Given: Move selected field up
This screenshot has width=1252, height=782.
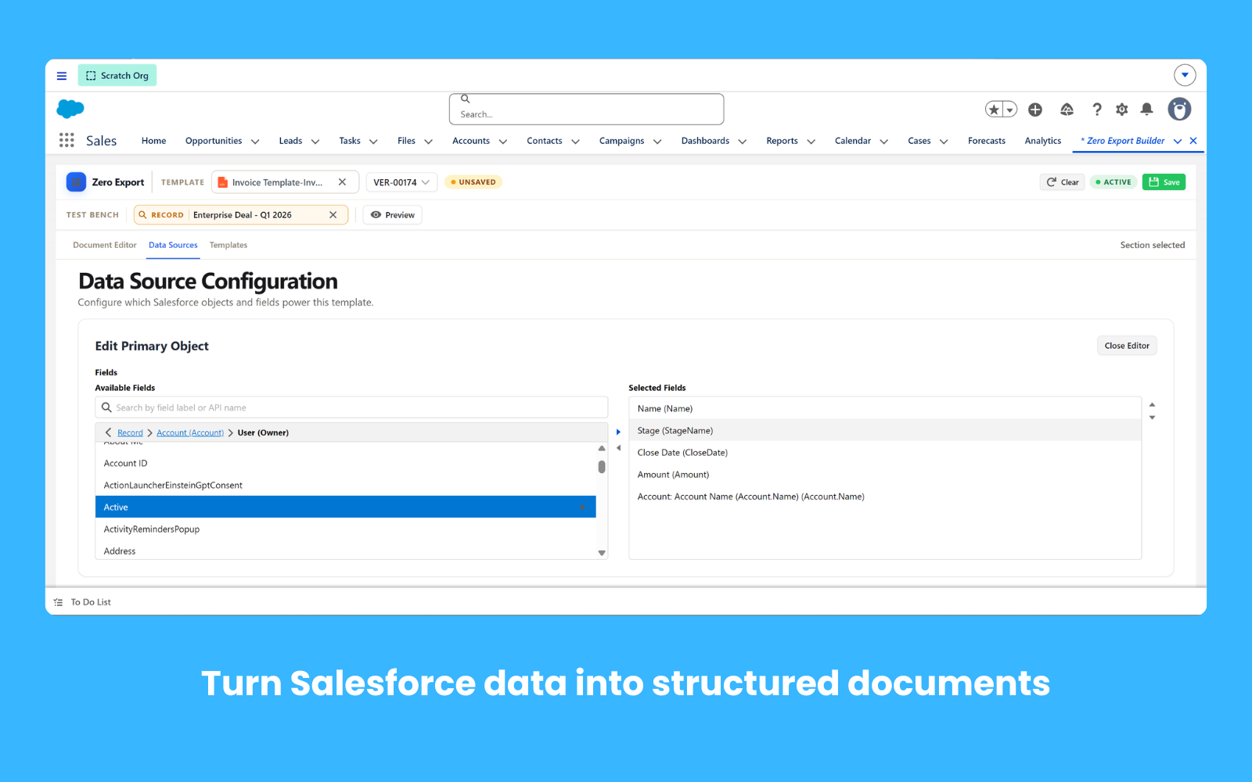Looking at the screenshot, I should 1152,405.
